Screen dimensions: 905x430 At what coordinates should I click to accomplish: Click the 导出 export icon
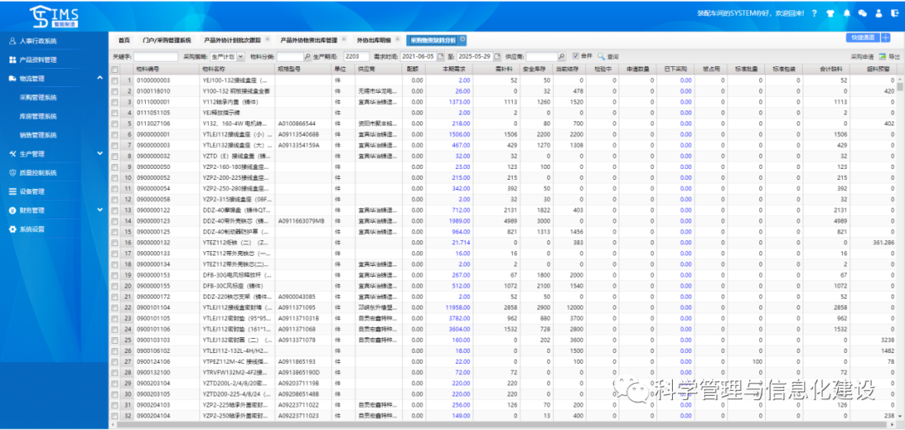pyautogui.click(x=882, y=57)
